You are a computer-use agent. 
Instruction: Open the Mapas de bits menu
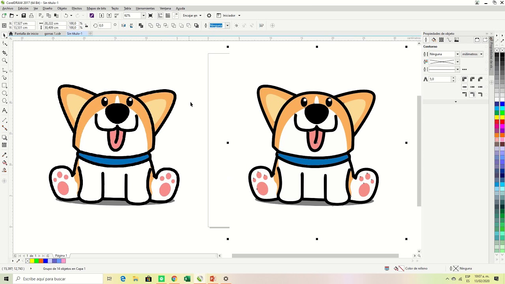point(96,8)
